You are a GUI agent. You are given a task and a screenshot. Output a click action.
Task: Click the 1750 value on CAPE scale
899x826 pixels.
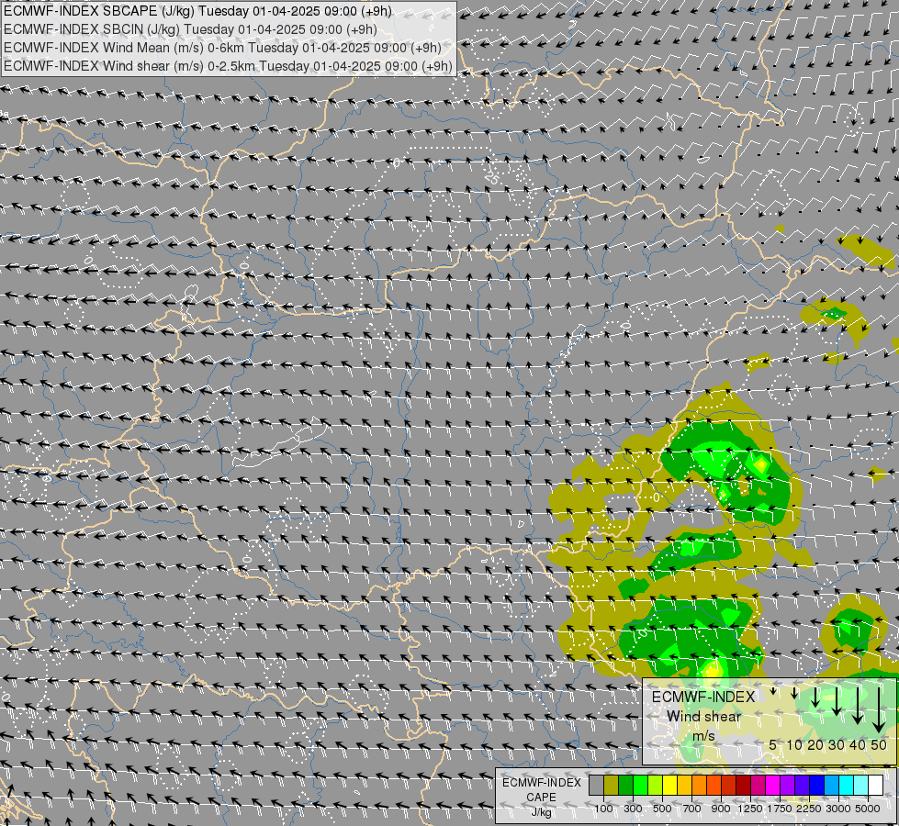pos(780,809)
